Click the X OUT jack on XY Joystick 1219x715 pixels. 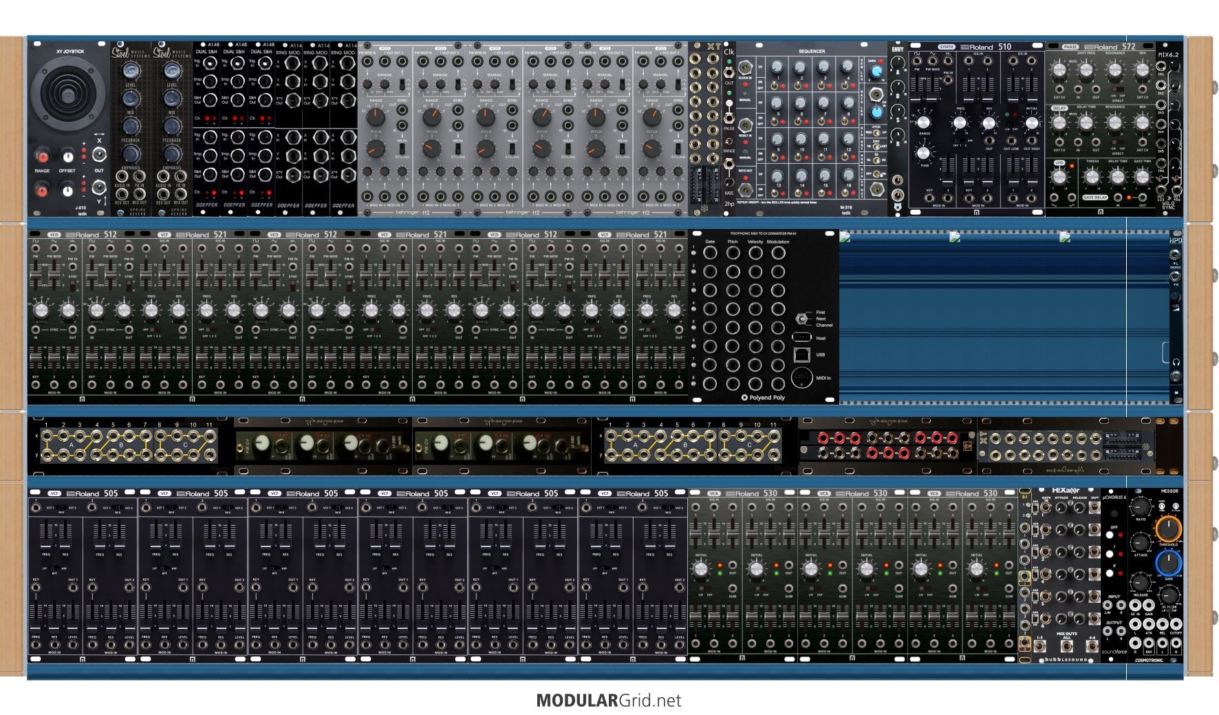99,155
